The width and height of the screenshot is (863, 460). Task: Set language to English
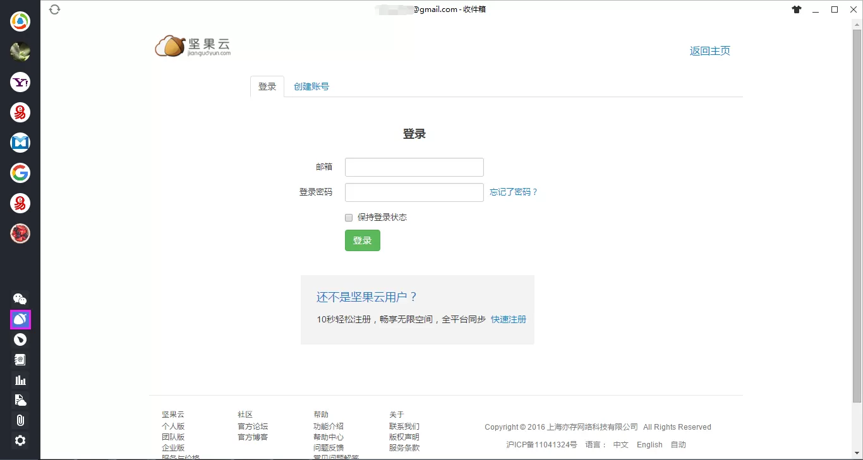pyautogui.click(x=649, y=445)
